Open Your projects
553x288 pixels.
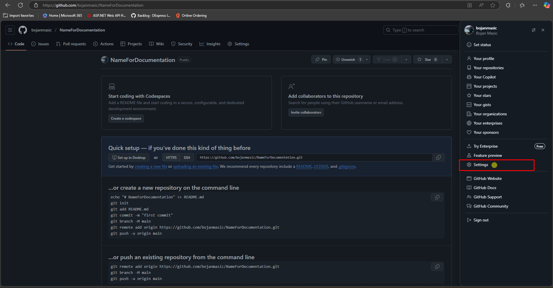coord(506,86)
